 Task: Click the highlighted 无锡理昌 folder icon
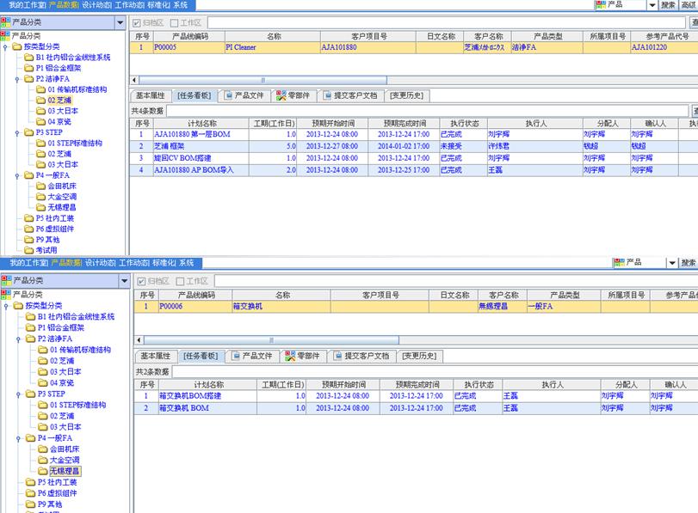point(40,471)
